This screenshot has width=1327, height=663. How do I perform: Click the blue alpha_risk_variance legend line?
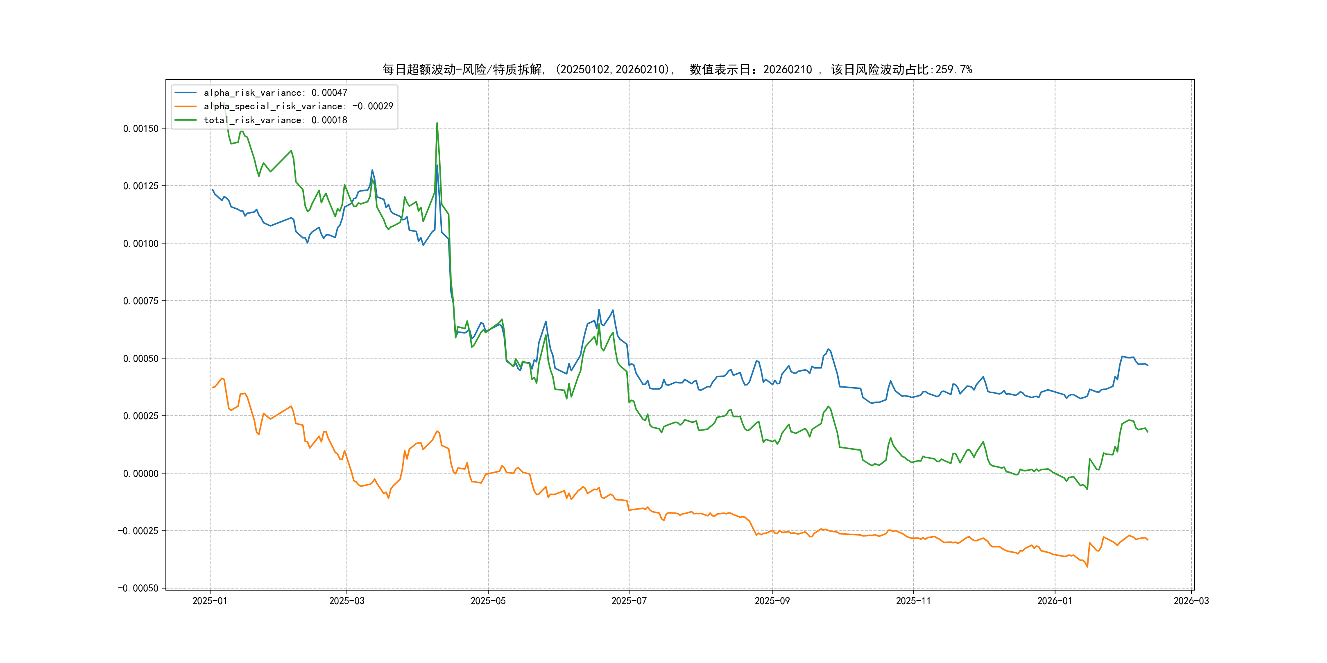(186, 92)
